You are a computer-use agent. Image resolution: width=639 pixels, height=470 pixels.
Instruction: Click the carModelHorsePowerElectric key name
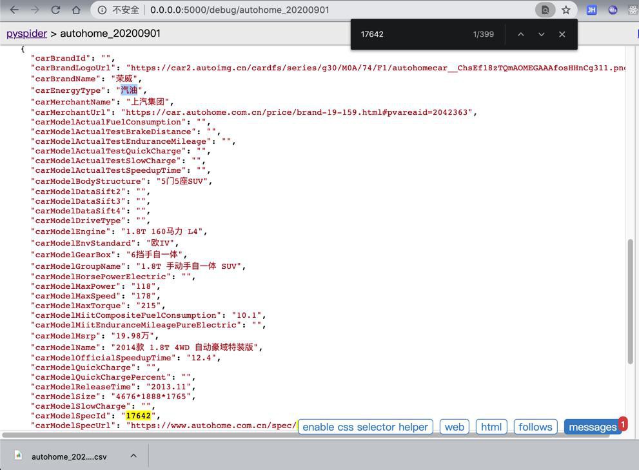click(101, 277)
